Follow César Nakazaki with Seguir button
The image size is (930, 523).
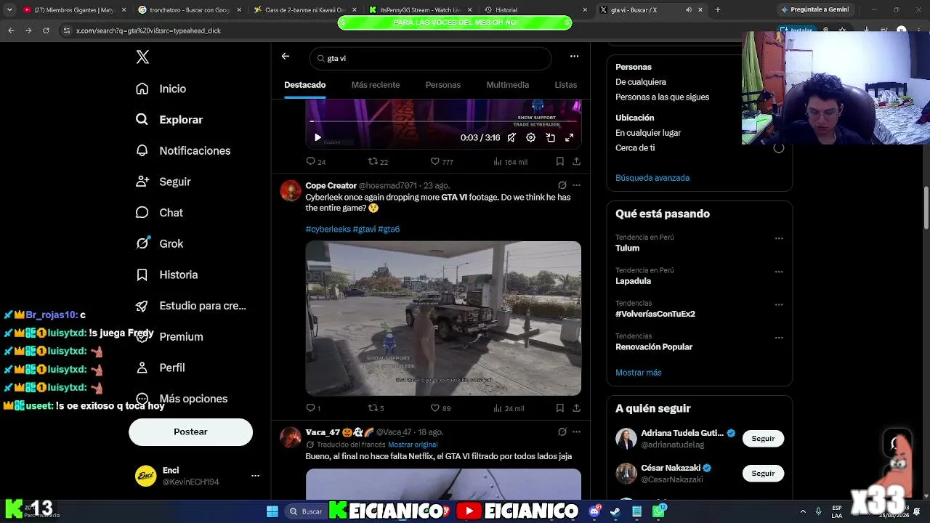[x=763, y=474]
